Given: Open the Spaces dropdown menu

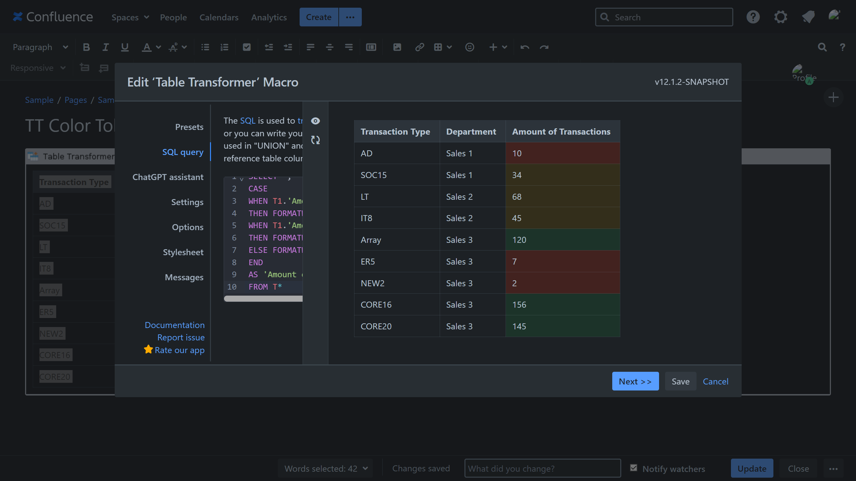Looking at the screenshot, I should [130, 17].
